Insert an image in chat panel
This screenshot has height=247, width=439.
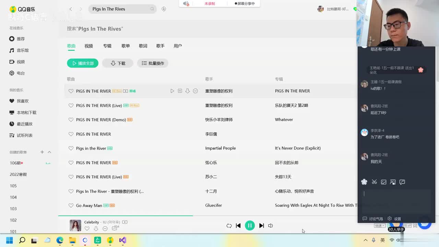point(383,182)
